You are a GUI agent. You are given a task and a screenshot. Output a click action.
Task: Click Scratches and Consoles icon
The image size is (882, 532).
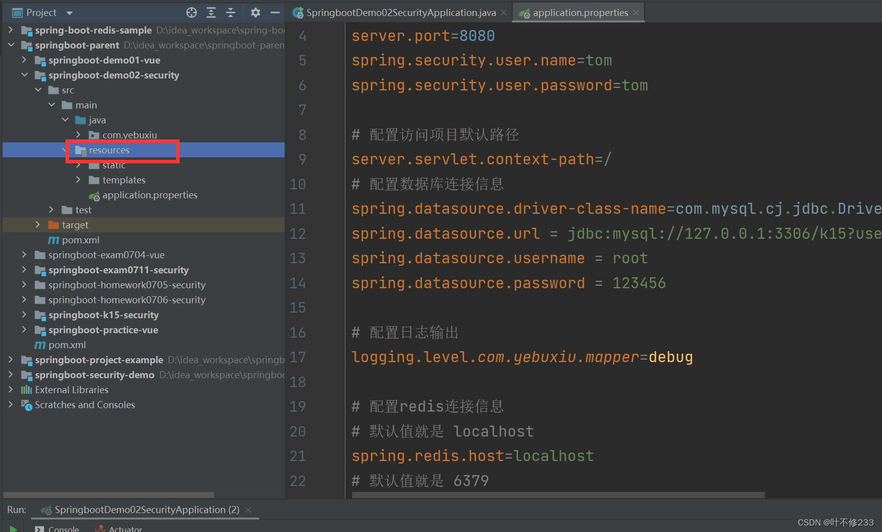pyautogui.click(x=27, y=405)
